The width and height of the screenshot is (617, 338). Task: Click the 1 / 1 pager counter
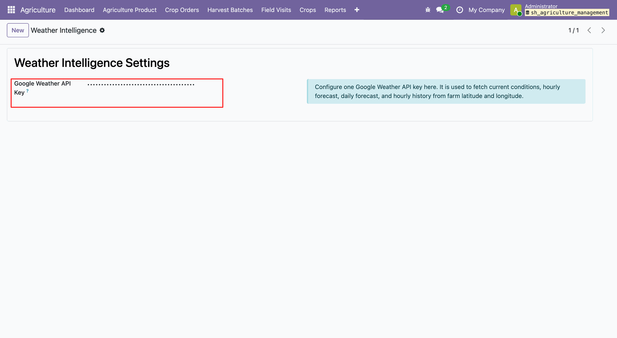pyautogui.click(x=574, y=30)
